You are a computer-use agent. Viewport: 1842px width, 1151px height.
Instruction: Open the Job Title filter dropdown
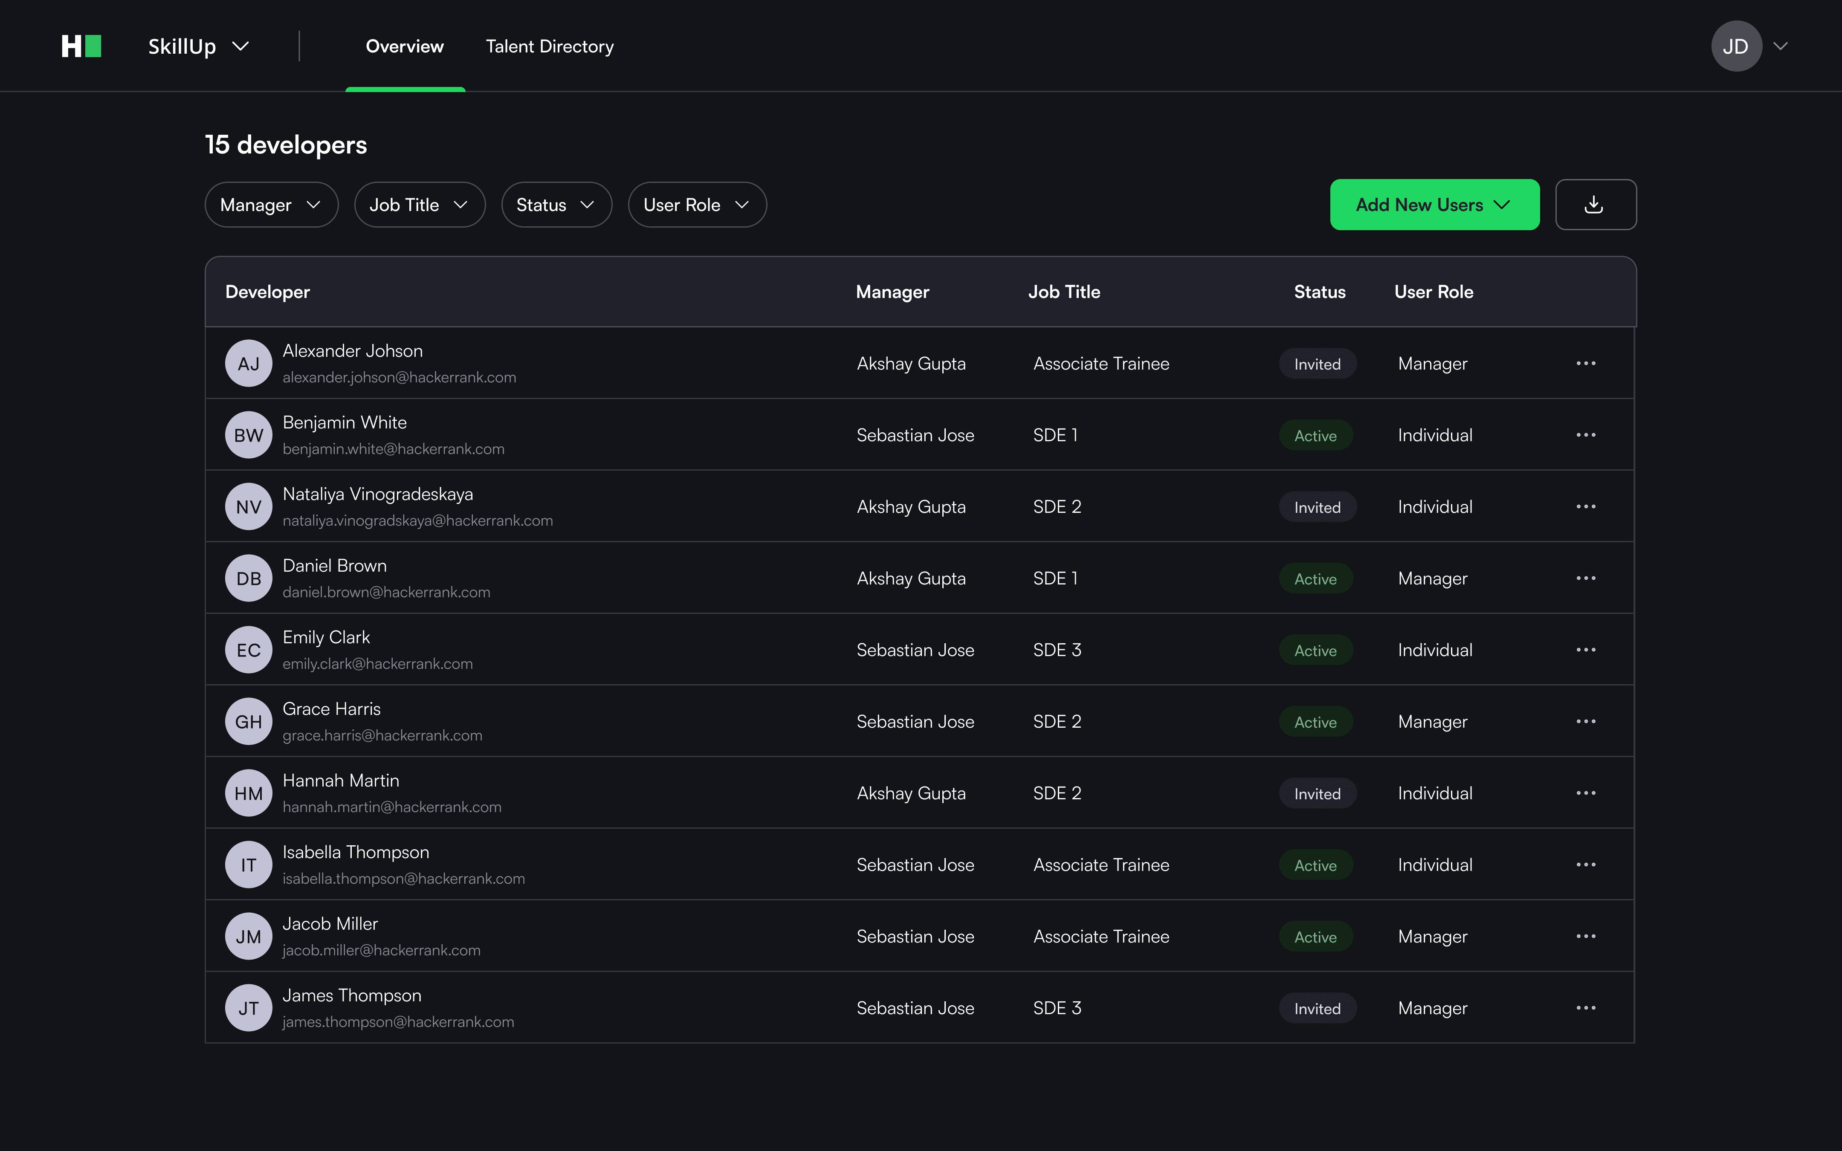[420, 205]
